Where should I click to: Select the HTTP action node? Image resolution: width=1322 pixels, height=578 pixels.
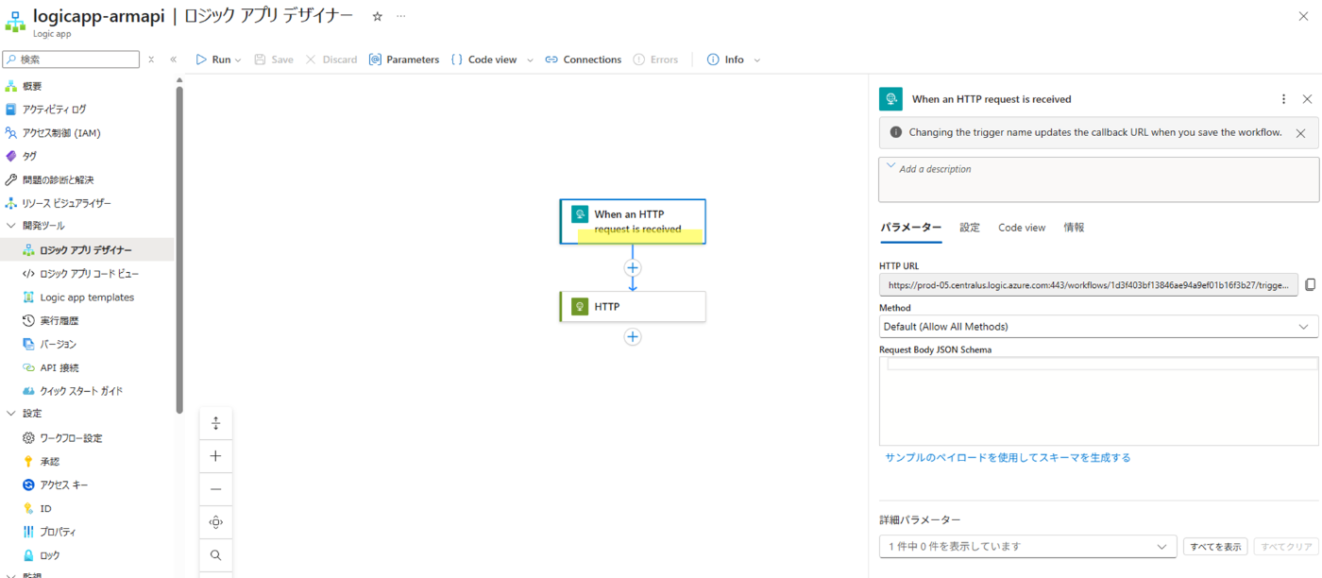[633, 307]
